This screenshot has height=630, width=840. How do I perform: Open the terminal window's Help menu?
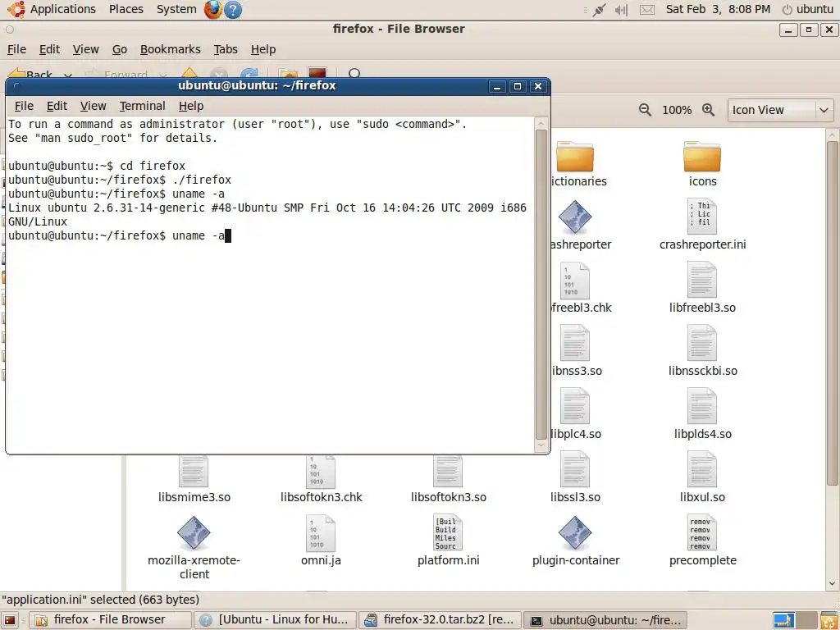[x=190, y=106]
